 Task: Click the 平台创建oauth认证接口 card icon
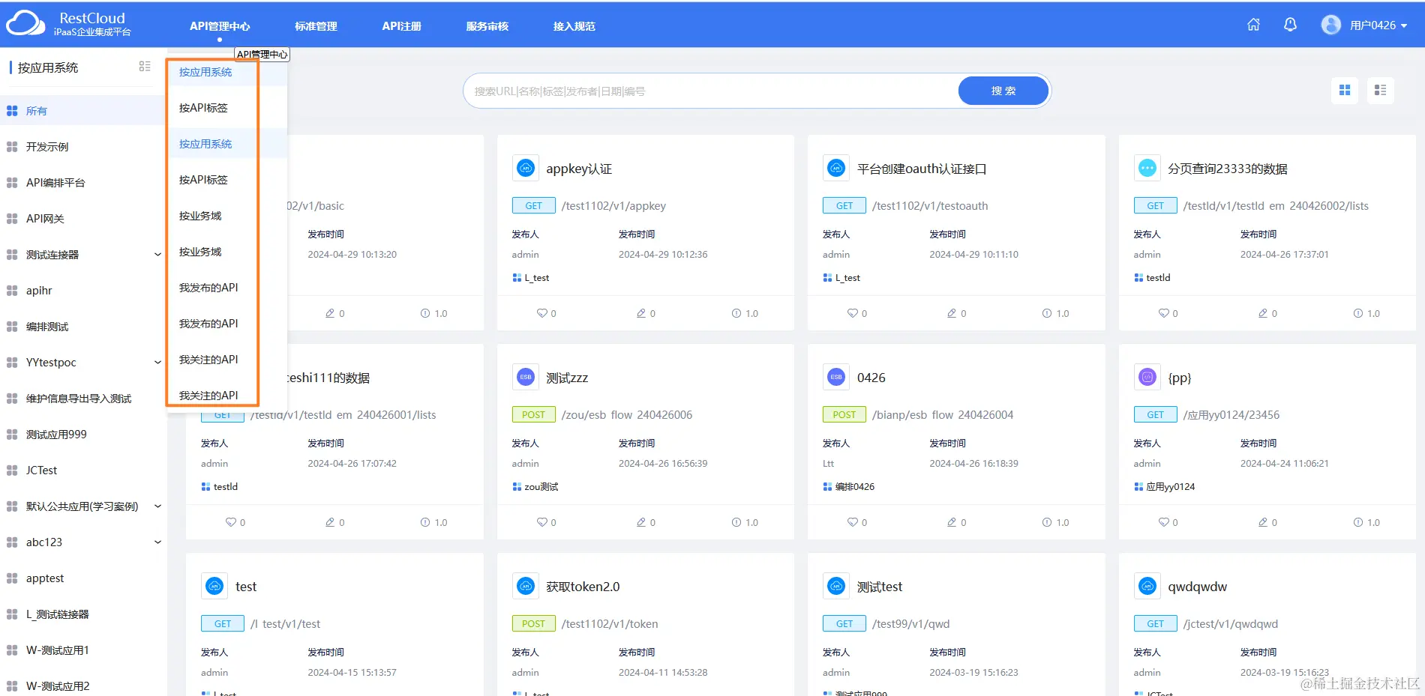836,169
